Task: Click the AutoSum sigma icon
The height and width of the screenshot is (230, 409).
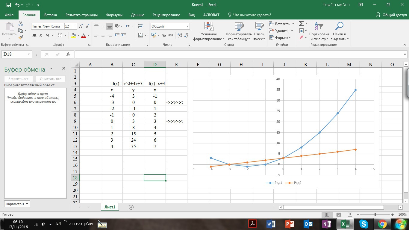Action: [x=302, y=24]
